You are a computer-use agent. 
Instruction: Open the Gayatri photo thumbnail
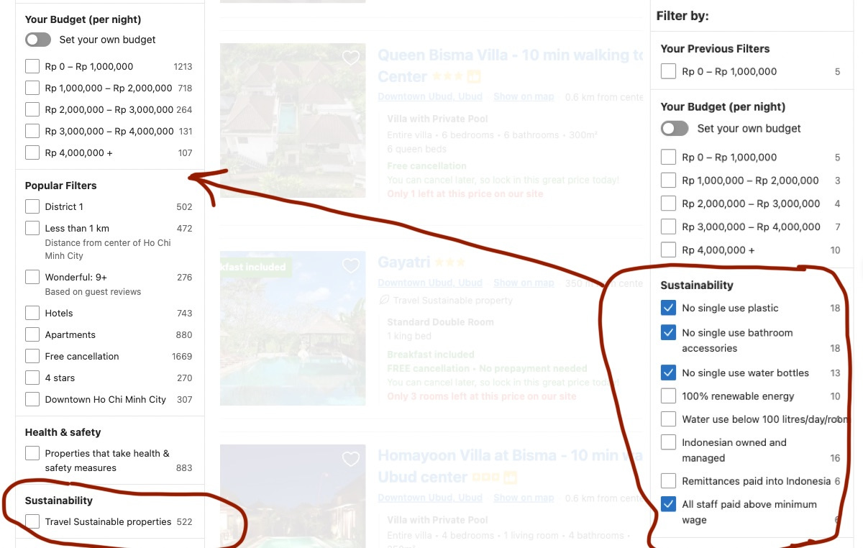pos(293,328)
